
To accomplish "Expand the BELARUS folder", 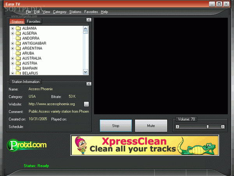I will click(x=12, y=73).
